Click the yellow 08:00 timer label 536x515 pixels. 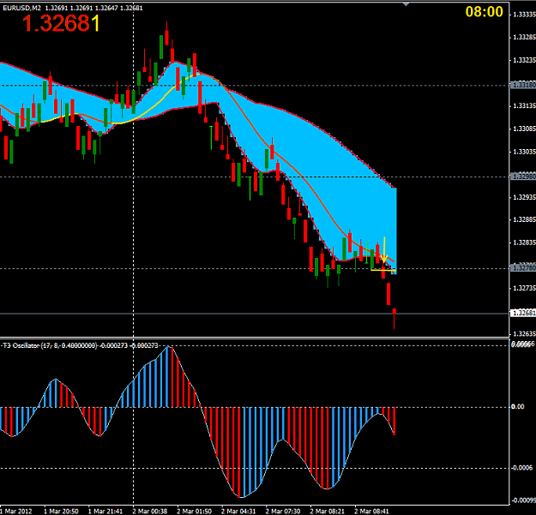coord(484,12)
